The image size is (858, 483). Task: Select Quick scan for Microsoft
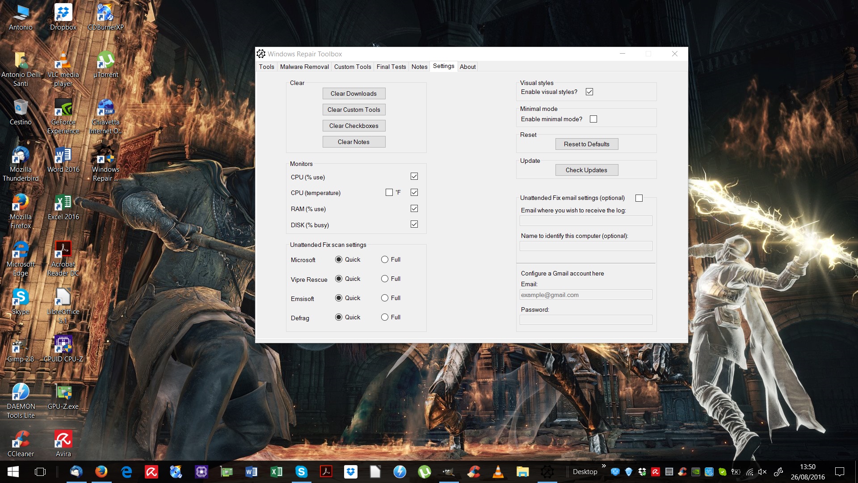coord(339,259)
